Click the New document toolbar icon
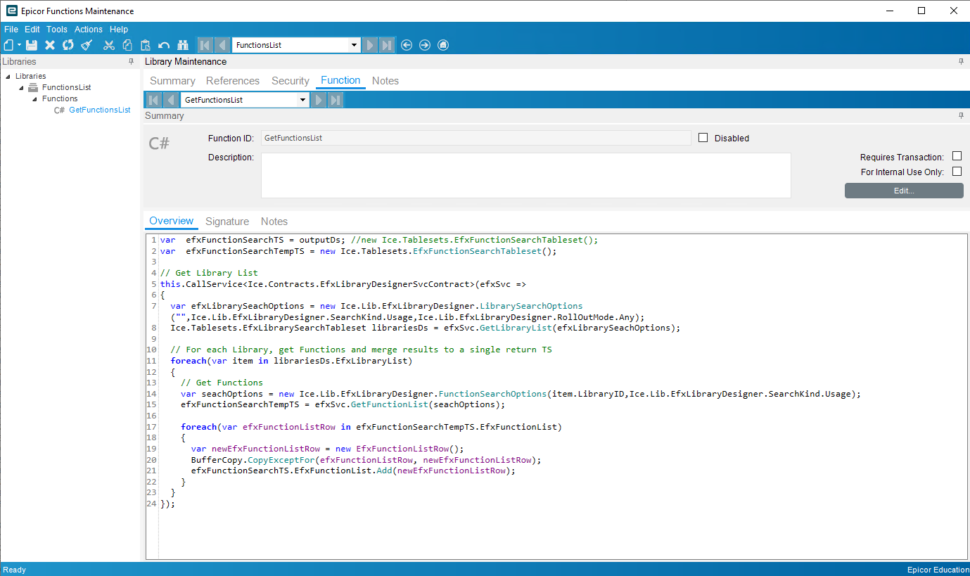 pos(8,45)
